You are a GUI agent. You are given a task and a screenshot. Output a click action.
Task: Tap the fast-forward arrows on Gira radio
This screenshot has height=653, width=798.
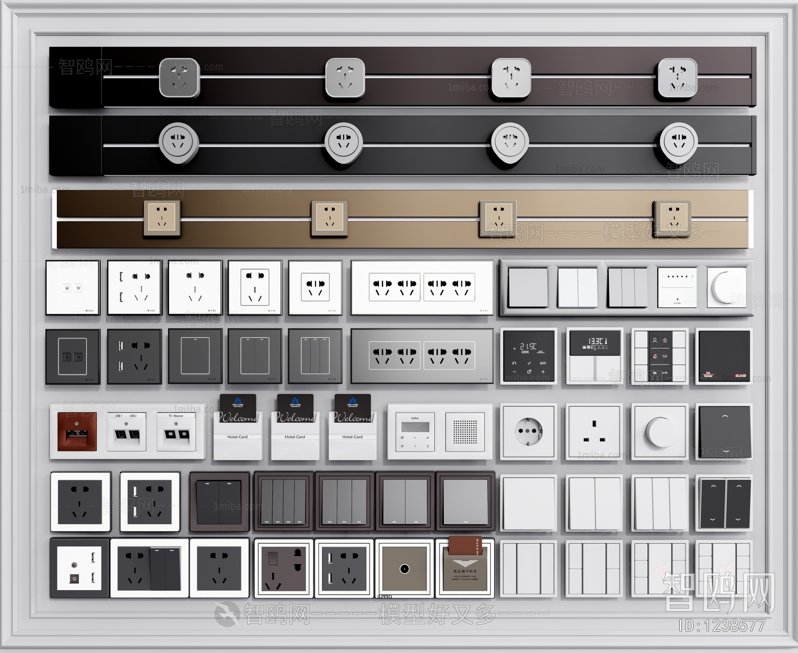402,446
